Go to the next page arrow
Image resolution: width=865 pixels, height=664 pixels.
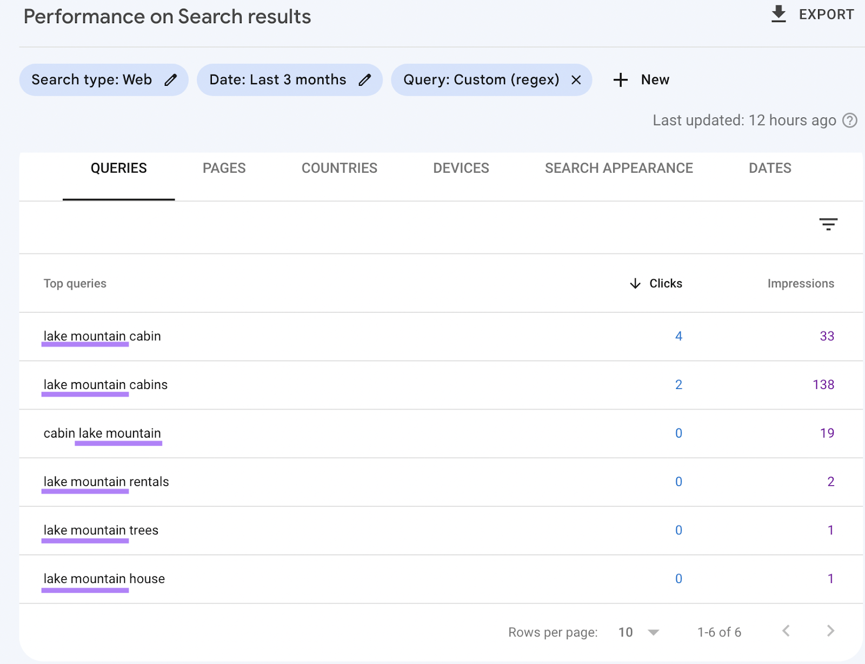pos(830,631)
